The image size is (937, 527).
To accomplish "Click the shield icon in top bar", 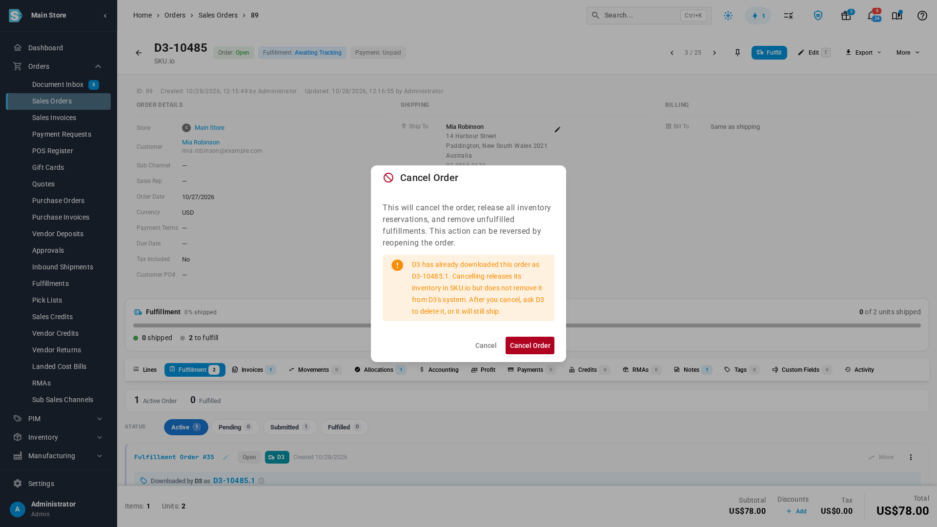I will pyautogui.click(x=818, y=16).
